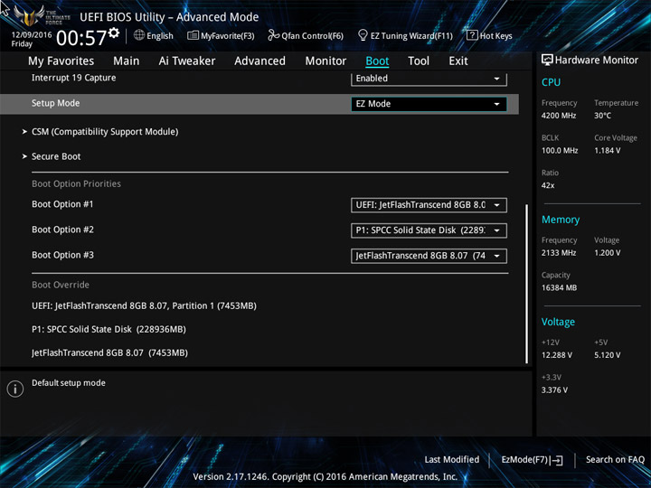Open the Setup Mode dropdown
651x488 pixels.
tap(429, 104)
